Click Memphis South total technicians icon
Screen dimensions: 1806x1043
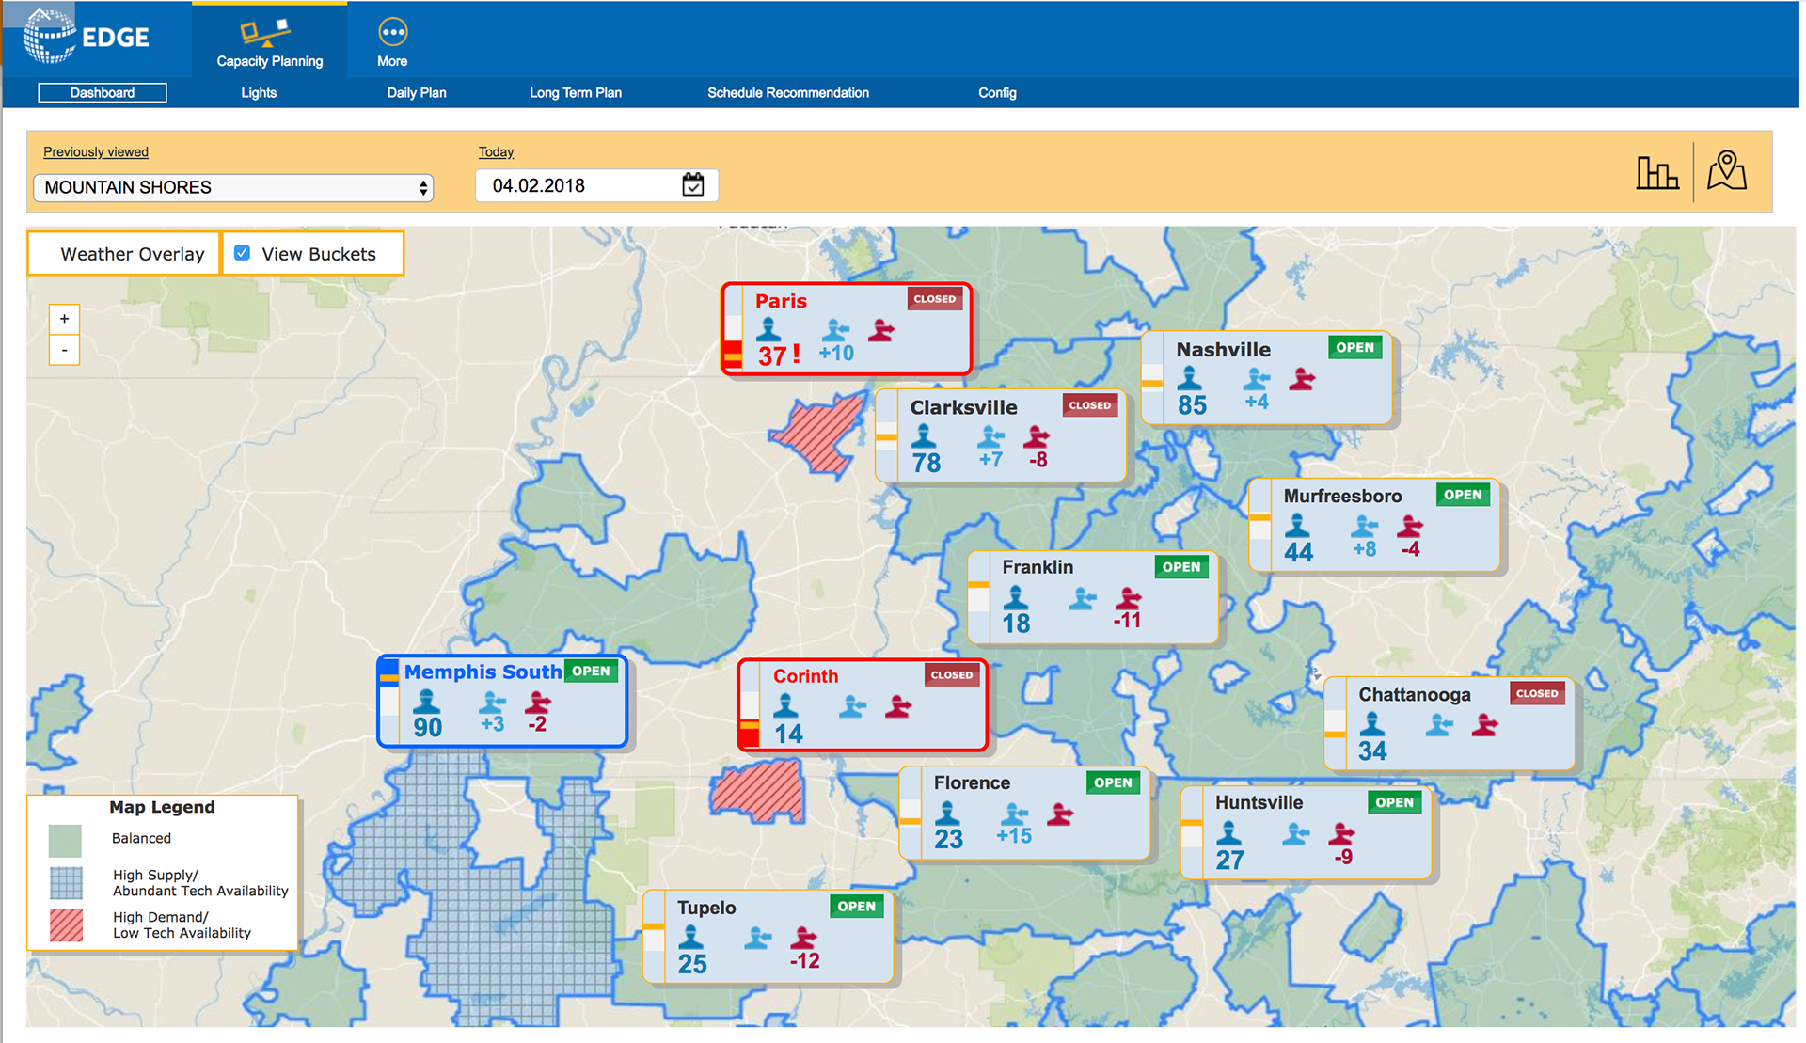pos(427,702)
